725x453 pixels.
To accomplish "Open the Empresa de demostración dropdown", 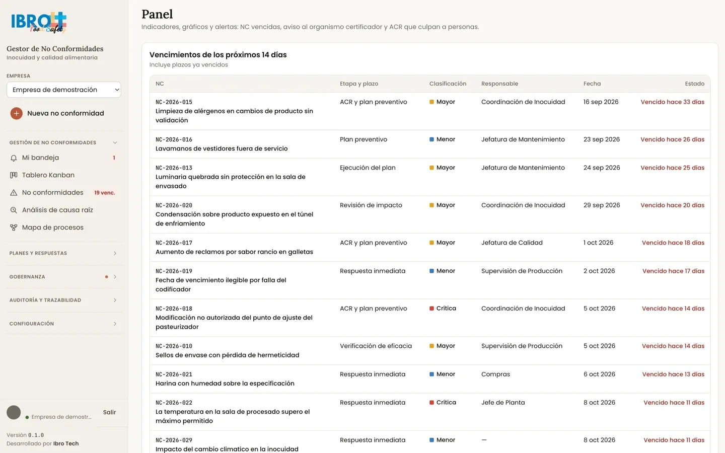I will 64,90.
